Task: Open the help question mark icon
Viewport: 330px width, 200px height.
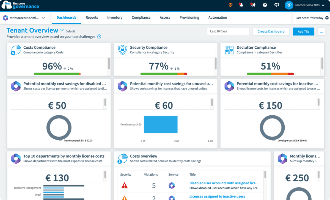Action: tap(265, 5)
